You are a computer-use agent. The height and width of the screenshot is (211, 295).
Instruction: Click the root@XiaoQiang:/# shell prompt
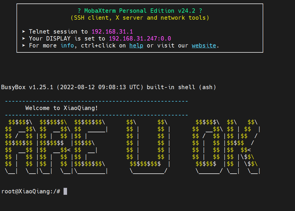coord(31,191)
